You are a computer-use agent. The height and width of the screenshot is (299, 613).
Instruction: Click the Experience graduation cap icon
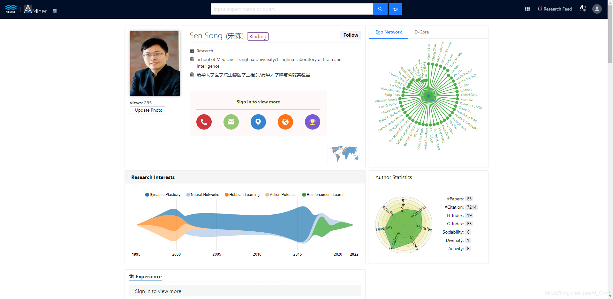click(131, 276)
